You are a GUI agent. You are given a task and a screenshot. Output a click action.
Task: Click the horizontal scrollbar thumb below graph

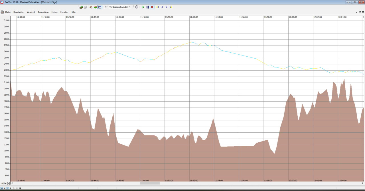[x=150, y=183]
